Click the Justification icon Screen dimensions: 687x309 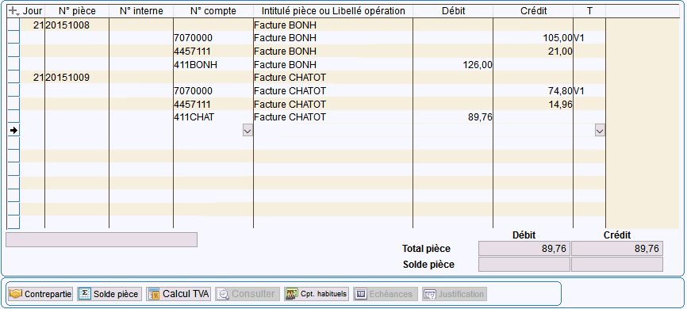[x=430, y=294]
